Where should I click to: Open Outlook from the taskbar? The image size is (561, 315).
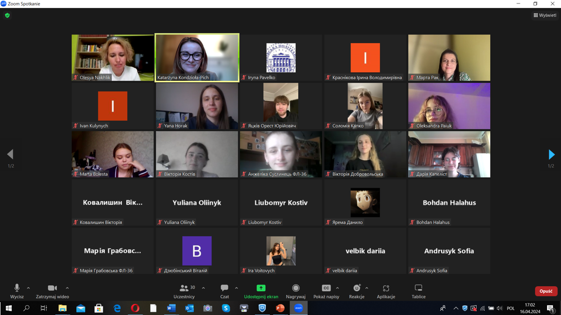(189, 308)
